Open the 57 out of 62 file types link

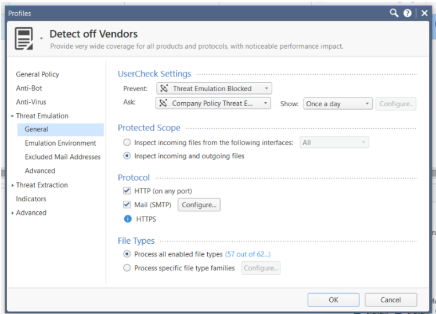point(247,254)
